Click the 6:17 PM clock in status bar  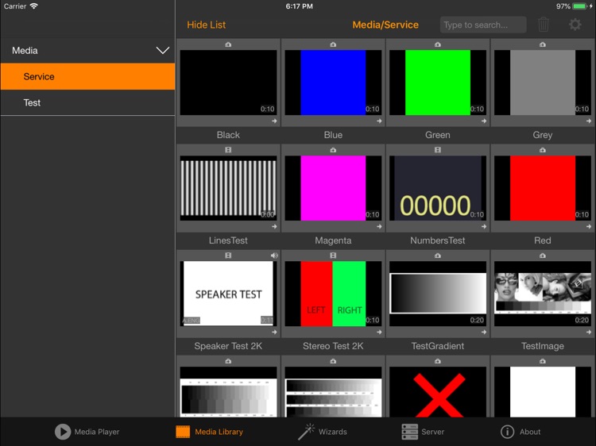tap(299, 6)
